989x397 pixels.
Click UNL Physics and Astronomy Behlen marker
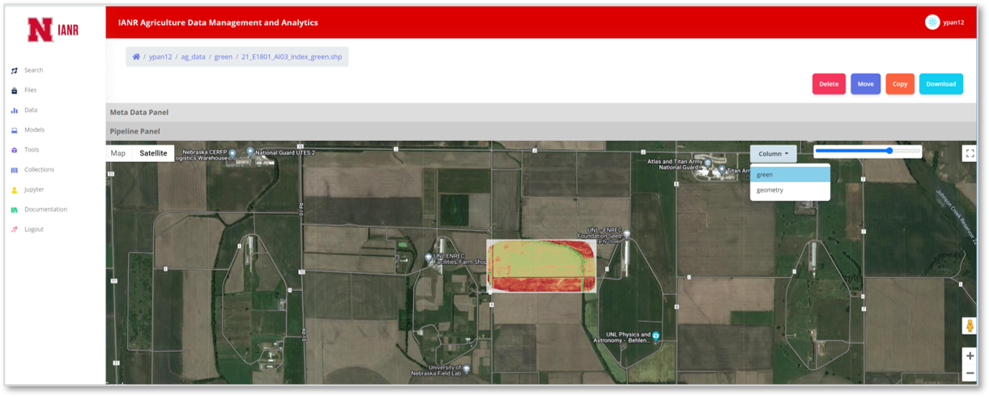point(656,335)
